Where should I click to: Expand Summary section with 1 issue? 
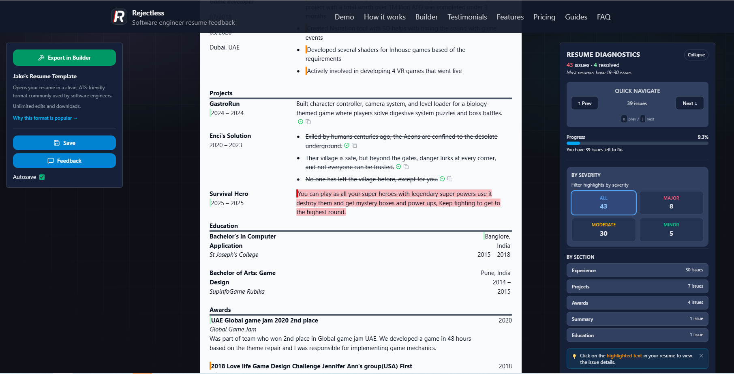637,319
